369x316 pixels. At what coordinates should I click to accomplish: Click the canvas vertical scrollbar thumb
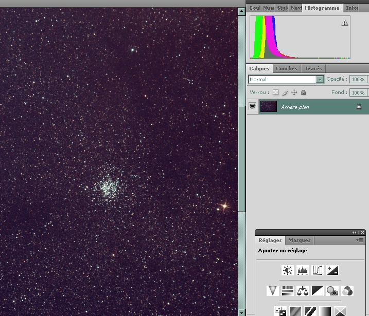[x=241, y=159]
